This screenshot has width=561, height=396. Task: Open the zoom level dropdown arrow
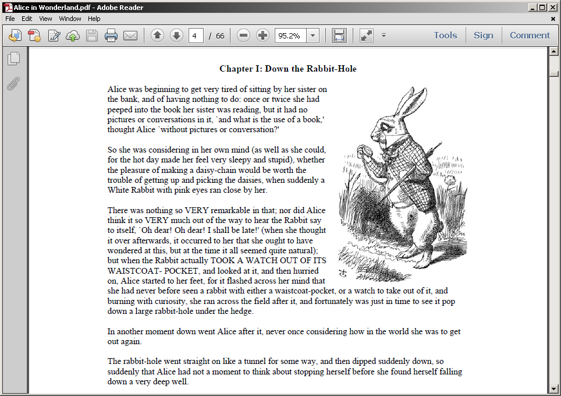coord(313,36)
